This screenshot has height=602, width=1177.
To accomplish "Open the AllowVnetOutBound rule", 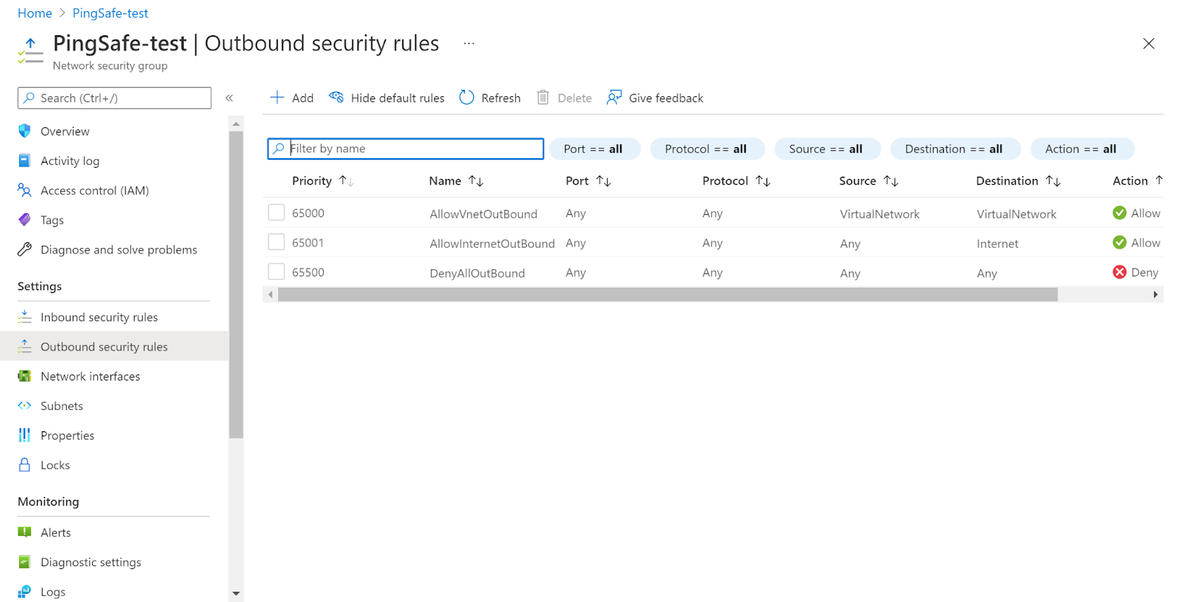I will coord(483,214).
